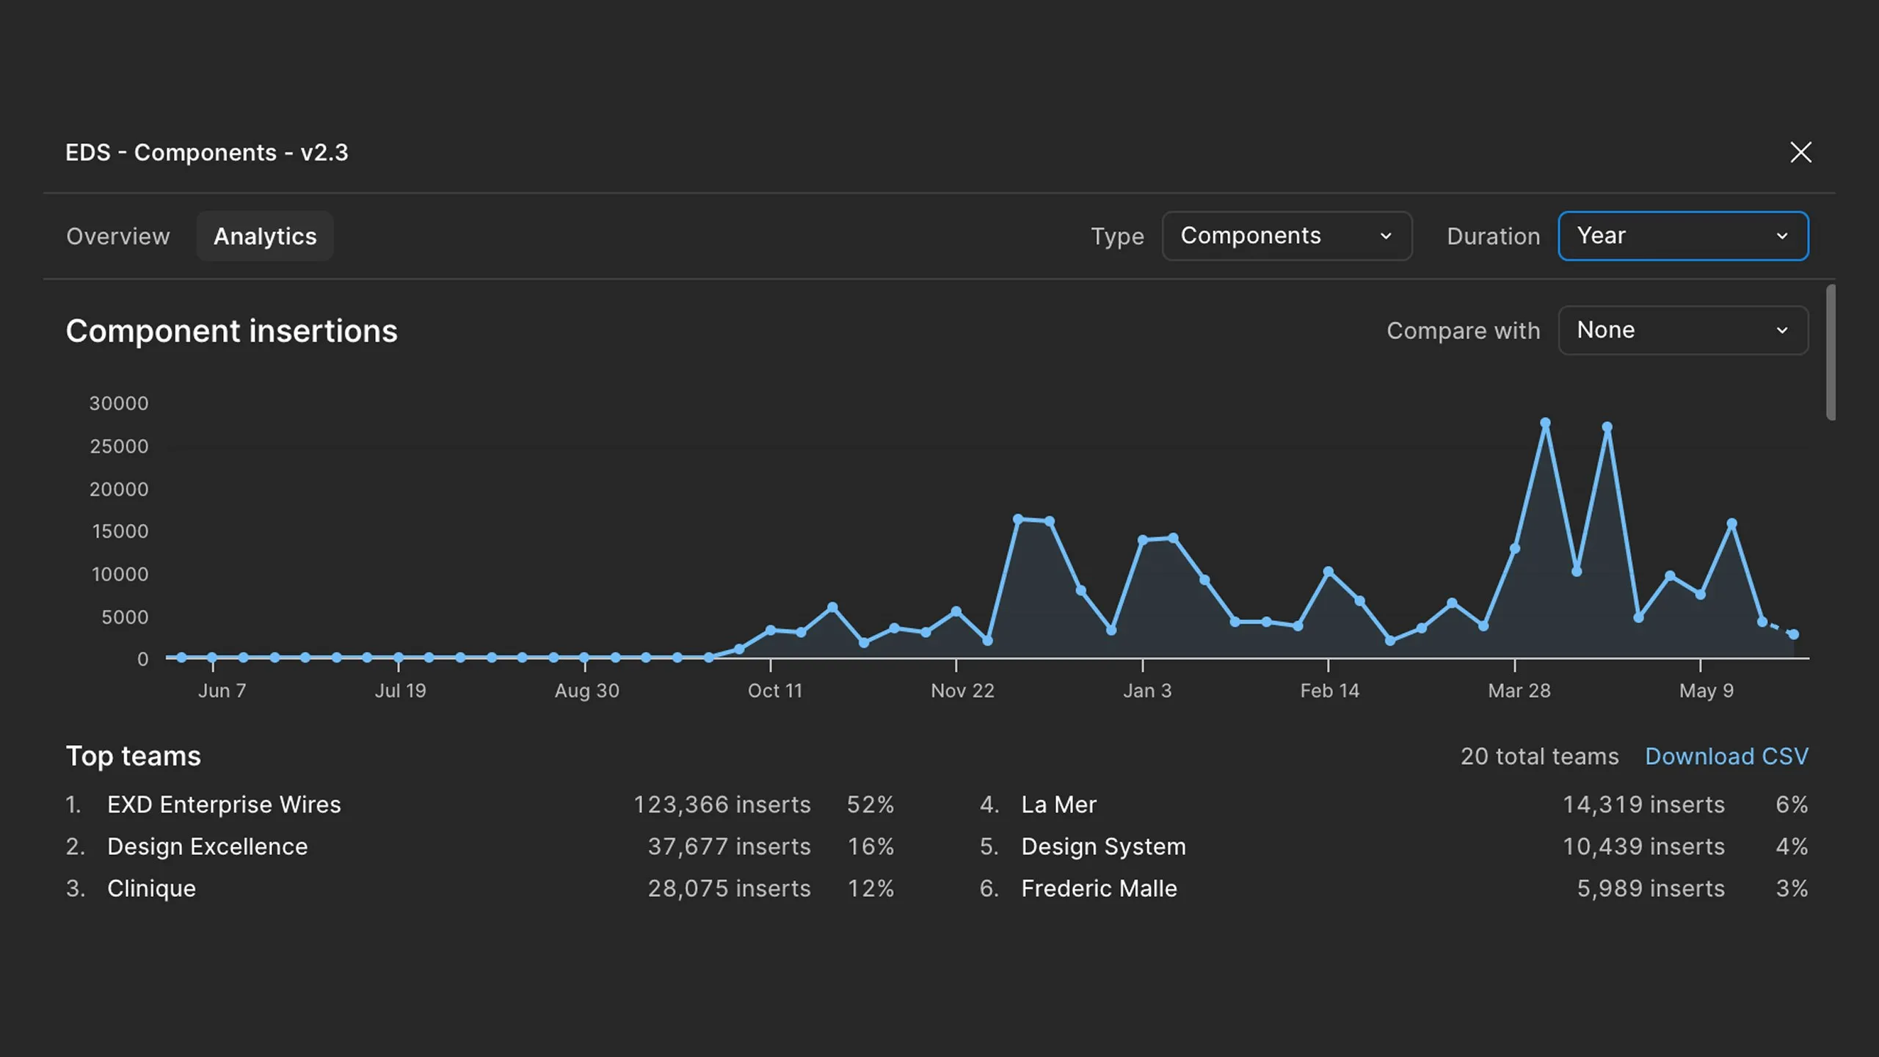The width and height of the screenshot is (1879, 1057).
Task: Open the Compare with dropdown showing None
Action: click(x=1683, y=330)
